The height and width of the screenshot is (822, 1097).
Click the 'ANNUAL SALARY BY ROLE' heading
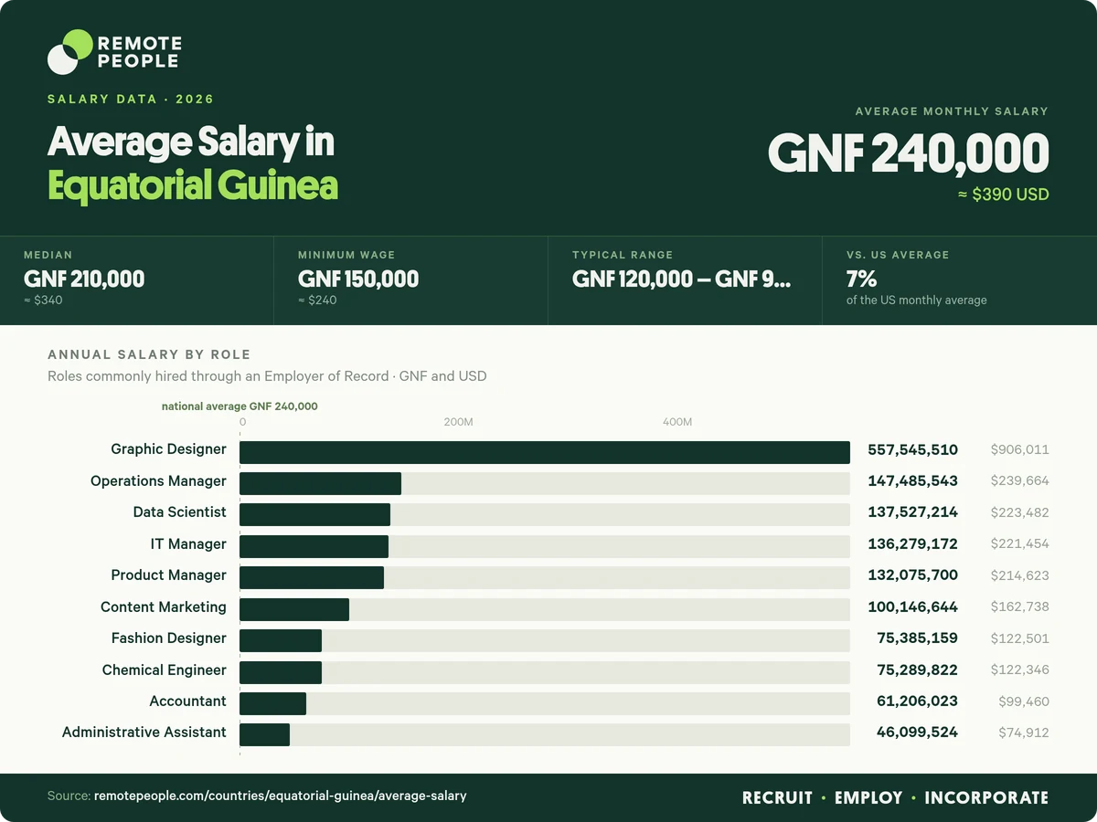point(149,354)
